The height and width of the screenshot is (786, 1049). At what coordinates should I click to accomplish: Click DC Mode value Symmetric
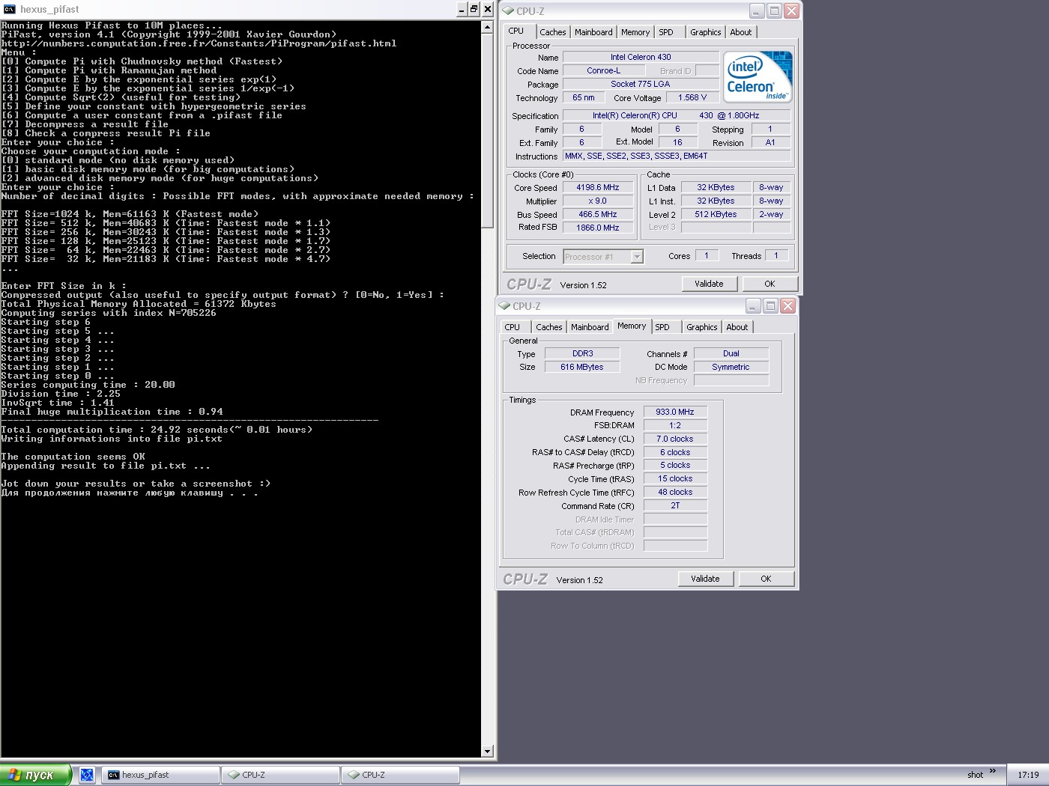tap(731, 367)
